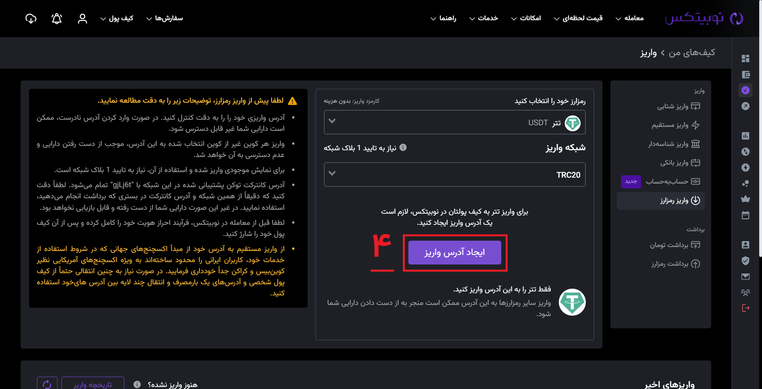Image resolution: width=762 pixels, height=389 pixels.
Task: Click the جدید badge
Action: pos(631,181)
